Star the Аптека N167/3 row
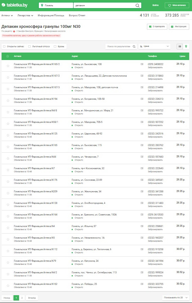Viewport: 192px width, 303px height. click(x=8, y=89)
